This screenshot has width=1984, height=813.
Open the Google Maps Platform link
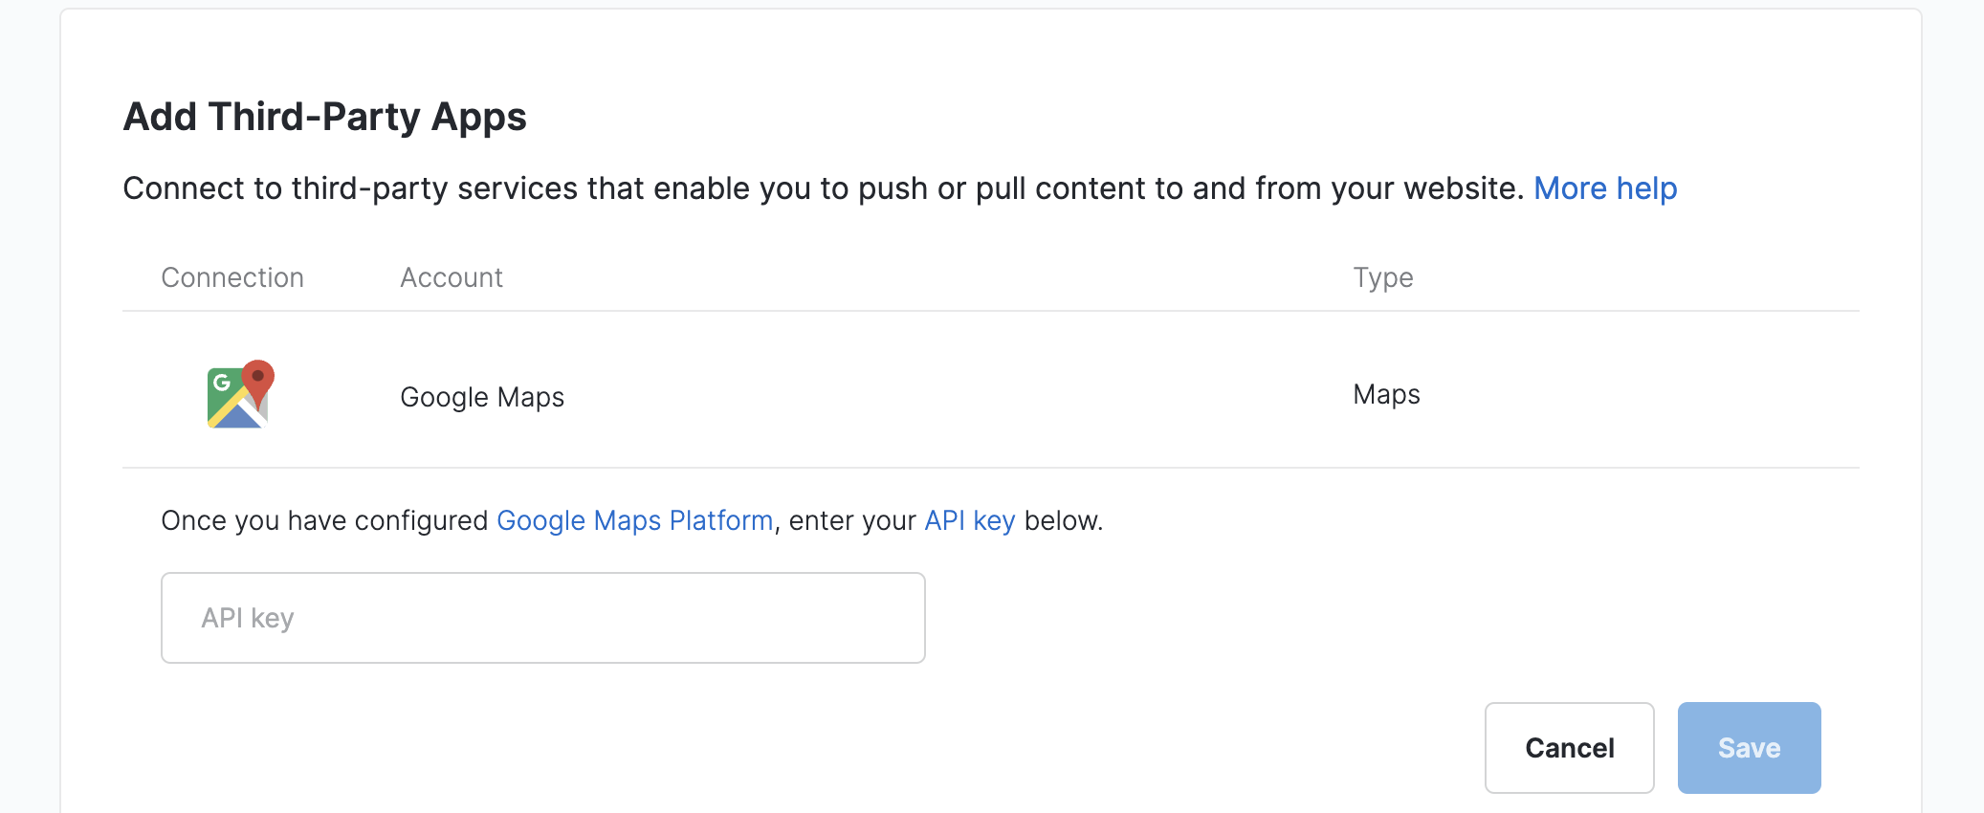click(635, 520)
